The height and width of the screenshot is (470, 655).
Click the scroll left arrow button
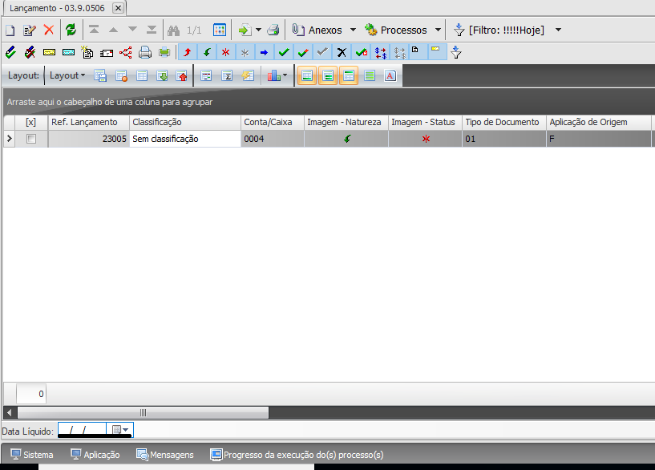coord(9,413)
